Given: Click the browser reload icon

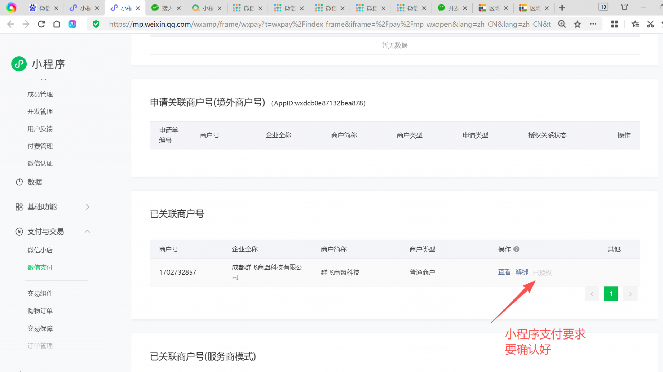Looking at the screenshot, I should [41, 24].
